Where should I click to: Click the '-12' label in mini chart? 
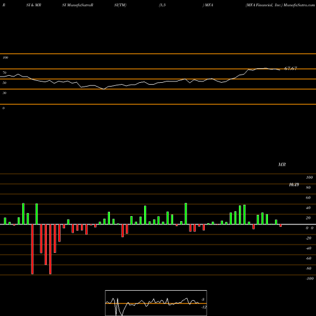pyautogui.click(x=204, y=307)
